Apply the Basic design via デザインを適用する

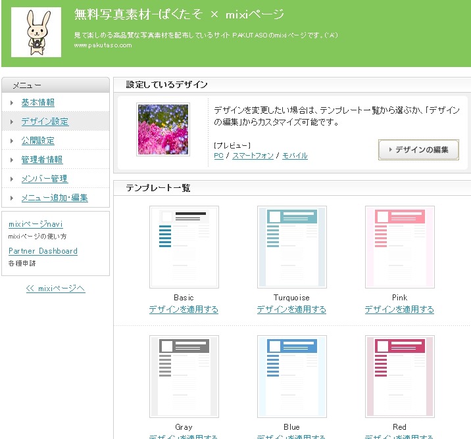tap(184, 310)
